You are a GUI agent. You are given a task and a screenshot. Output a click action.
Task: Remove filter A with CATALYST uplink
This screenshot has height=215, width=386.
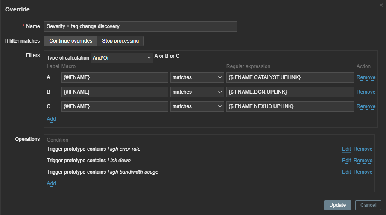tap(366, 77)
